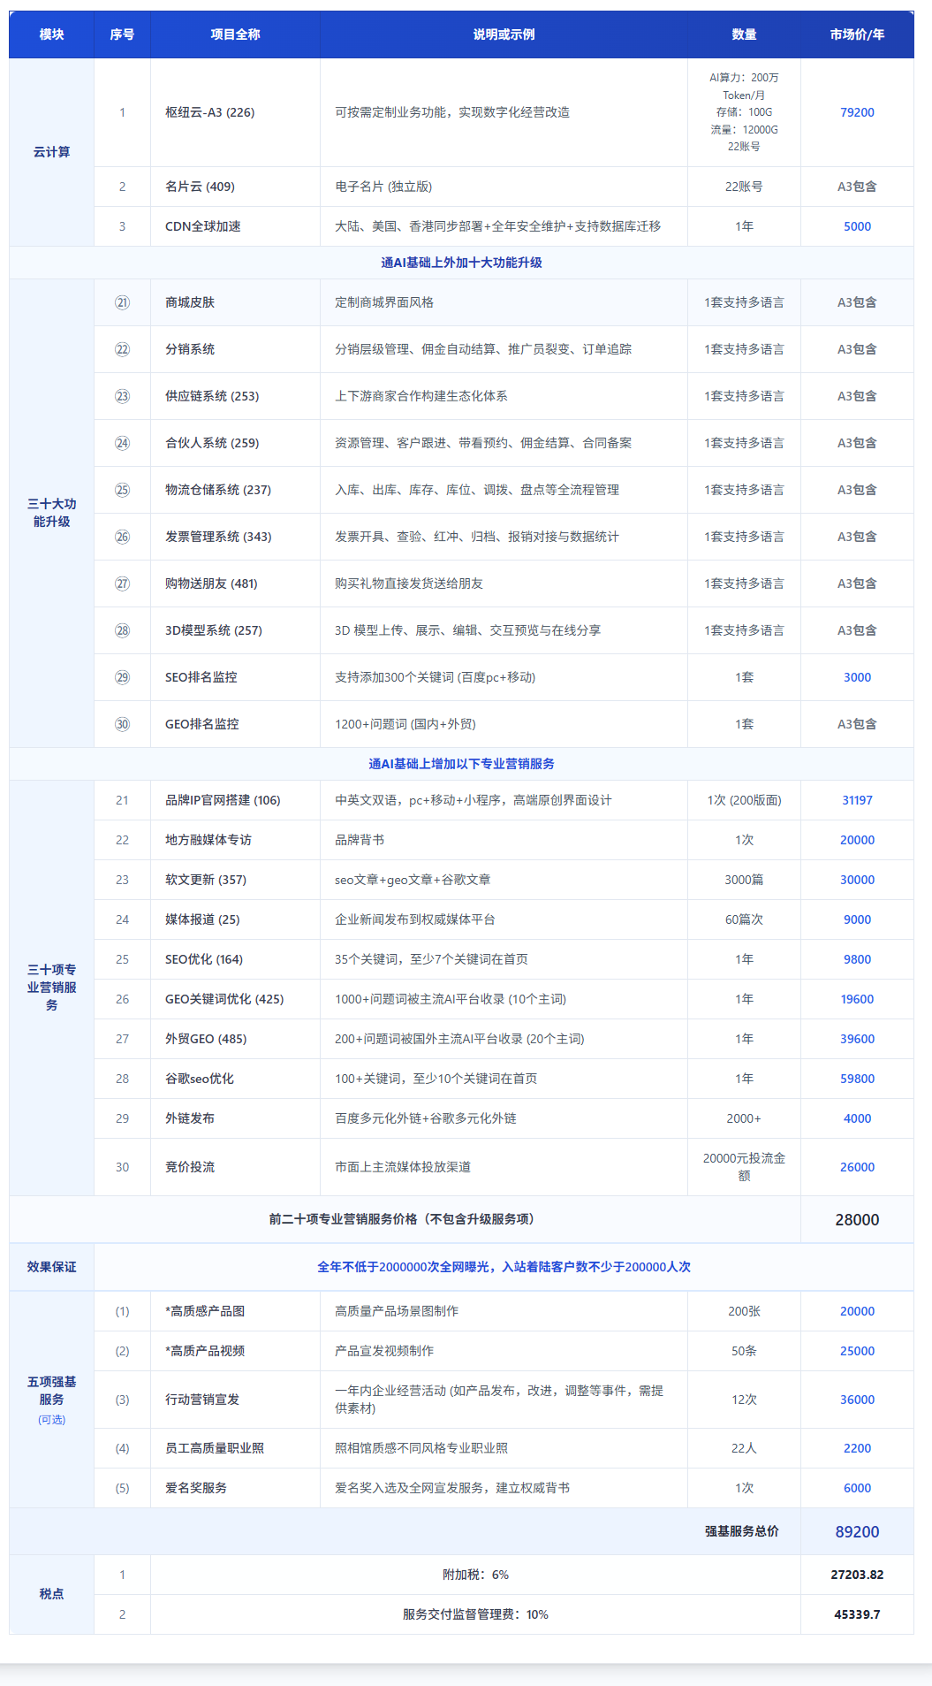
Task: Click the 通AI基础上增加以下专业营销服务 section heading
Action: [x=461, y=764]
